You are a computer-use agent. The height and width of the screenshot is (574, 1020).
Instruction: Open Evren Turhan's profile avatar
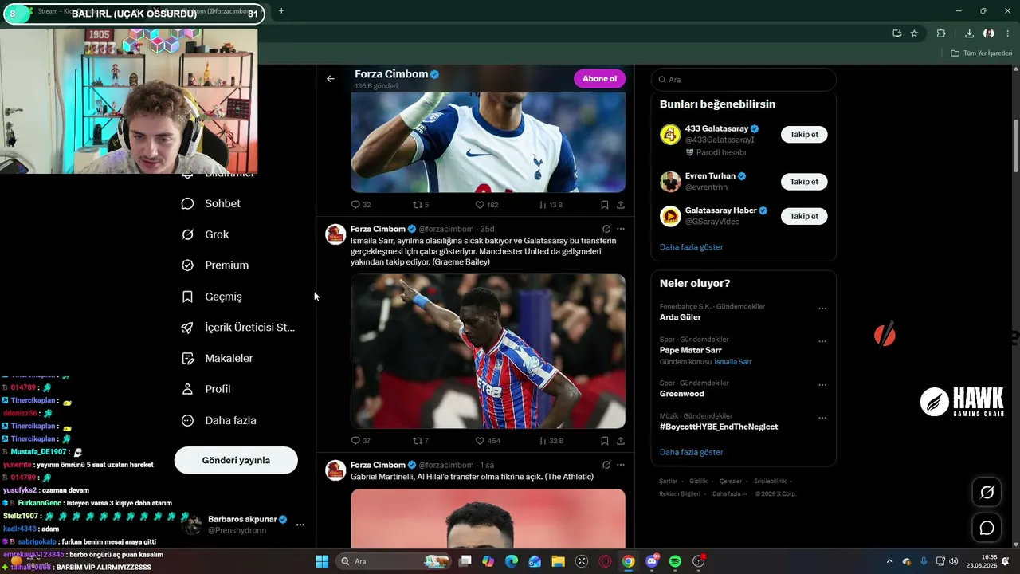[x=670, y=182]
